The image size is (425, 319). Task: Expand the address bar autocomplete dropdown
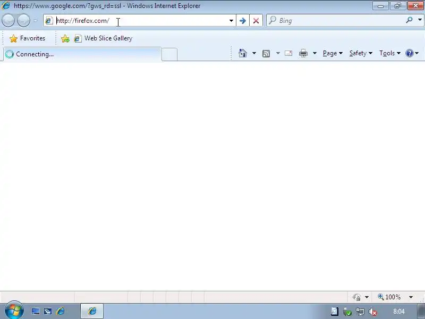(x=231, y=21)
